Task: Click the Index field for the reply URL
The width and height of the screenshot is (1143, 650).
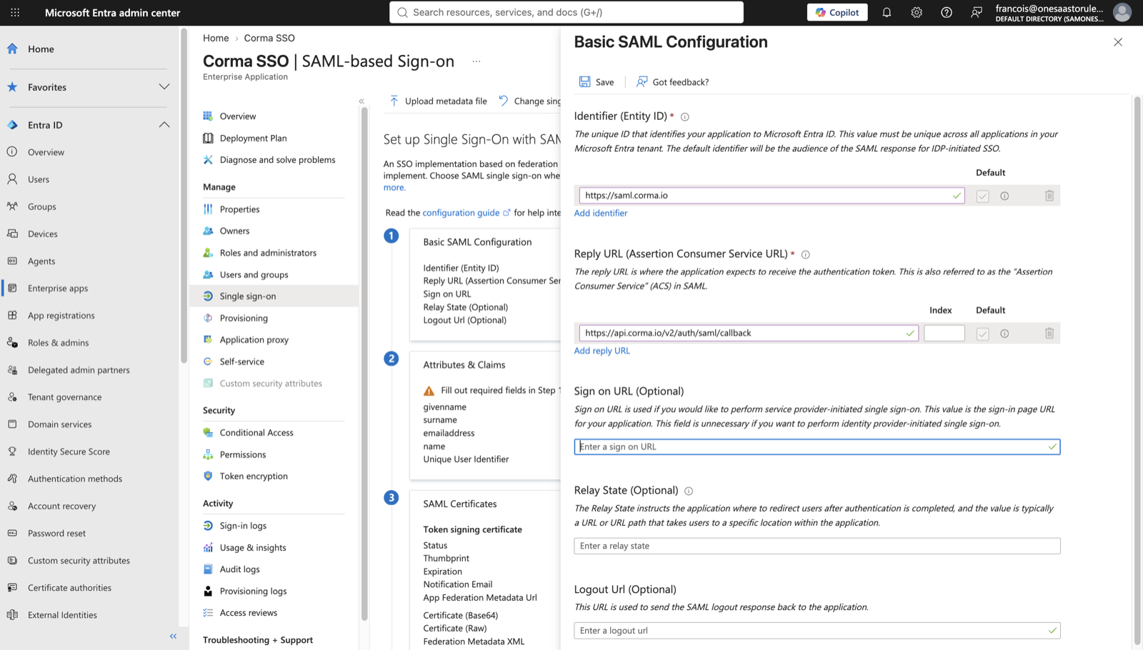Action: click(x=944, y=333)
